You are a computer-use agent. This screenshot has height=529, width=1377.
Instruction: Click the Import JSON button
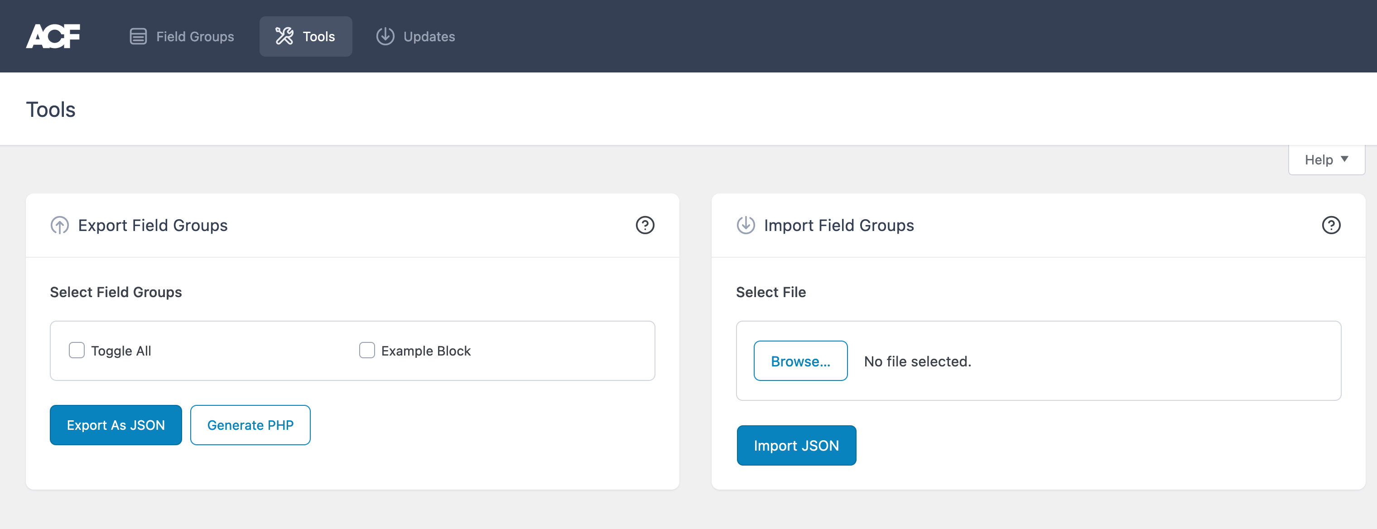[796, 445]
